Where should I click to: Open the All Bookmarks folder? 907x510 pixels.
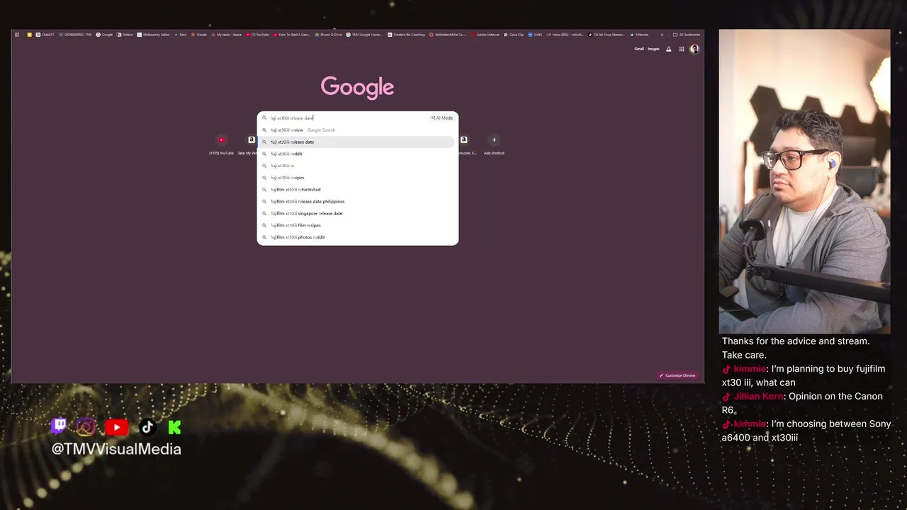pyautogui.click(x=687, y=35)
